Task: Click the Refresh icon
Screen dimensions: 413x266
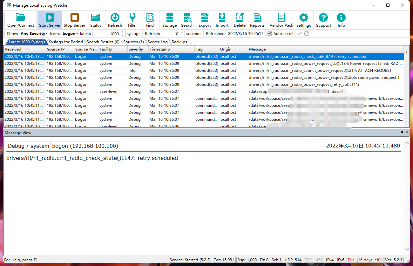Action: click(x=115, y=20)
